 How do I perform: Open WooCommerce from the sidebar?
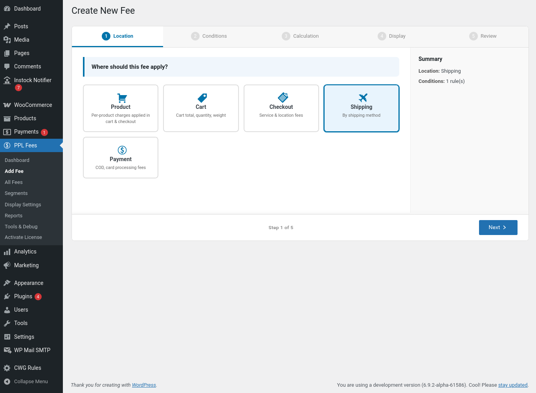[33, 105]
